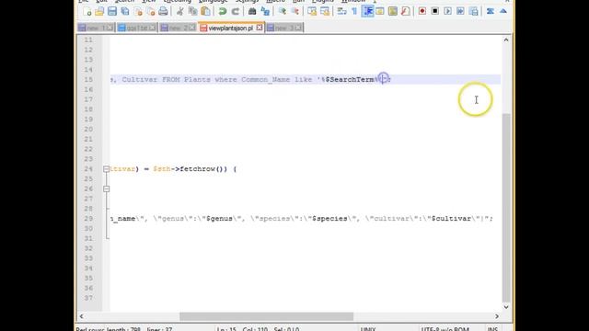Viewport: 589px width, 331px height.
Task: Toggle show all characters pilcrow icon
Action: 354,11
